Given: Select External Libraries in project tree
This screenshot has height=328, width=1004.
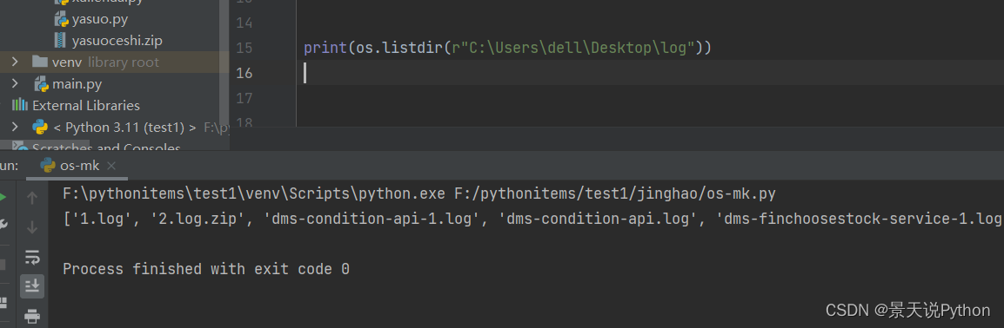Looking at the screenshot, I should click(86, 105).
